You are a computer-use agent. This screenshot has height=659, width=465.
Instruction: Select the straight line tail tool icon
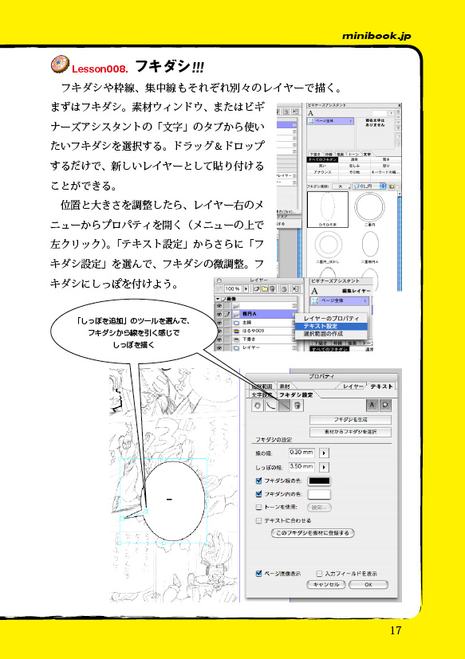(x=284, y=406)
